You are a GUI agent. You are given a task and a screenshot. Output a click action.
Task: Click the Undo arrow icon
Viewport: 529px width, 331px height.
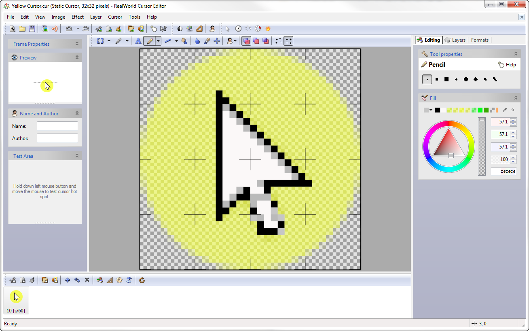click(x=69, y=29)
